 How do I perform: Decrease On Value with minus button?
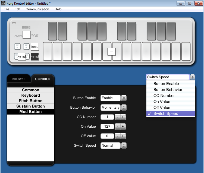pos(118,127)
